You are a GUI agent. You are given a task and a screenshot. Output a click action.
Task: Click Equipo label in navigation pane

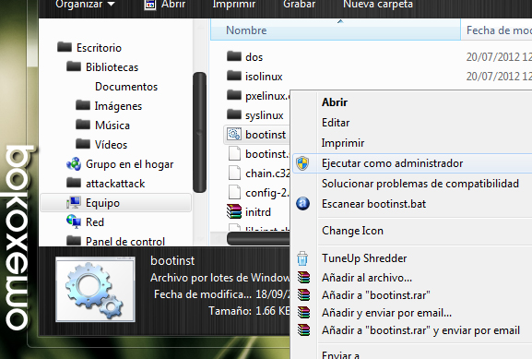coord(102,203)
